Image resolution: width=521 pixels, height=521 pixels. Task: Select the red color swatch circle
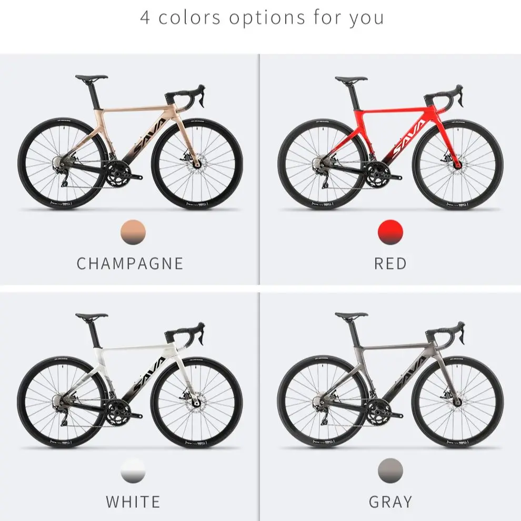tap(390, 232)
